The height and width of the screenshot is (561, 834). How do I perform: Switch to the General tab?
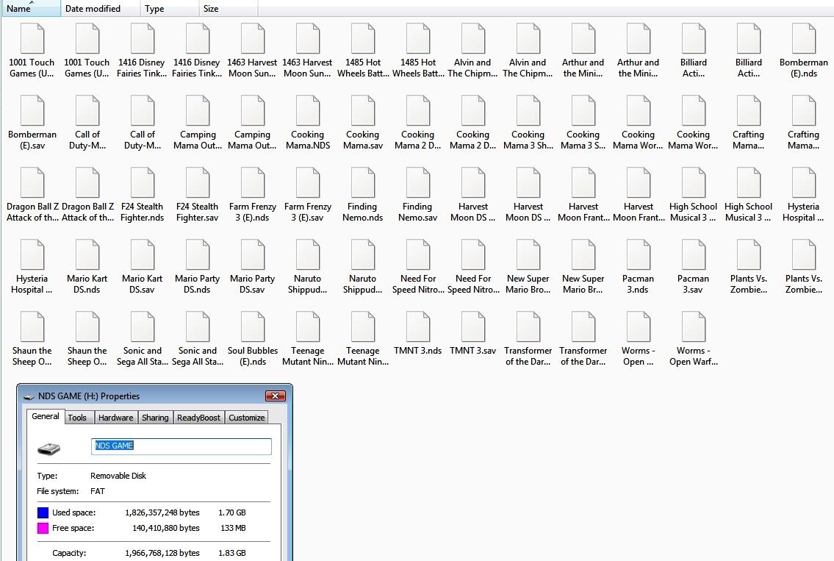[x=46, y=416]
